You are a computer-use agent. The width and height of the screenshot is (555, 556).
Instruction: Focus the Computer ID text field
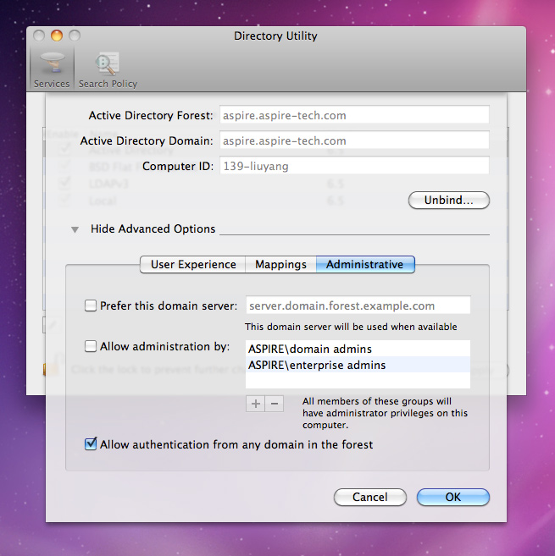tap(354, 167)
